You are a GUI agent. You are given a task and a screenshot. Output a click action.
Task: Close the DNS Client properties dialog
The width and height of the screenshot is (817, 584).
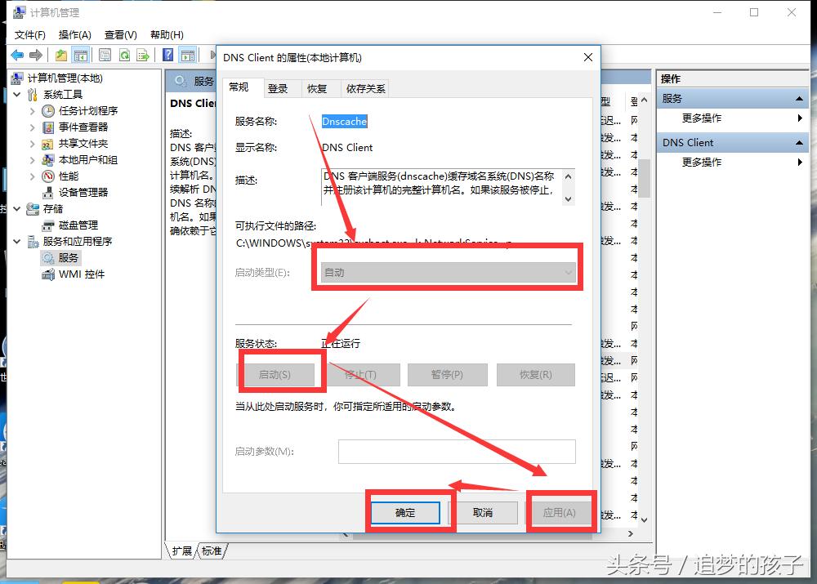[588, 57]
